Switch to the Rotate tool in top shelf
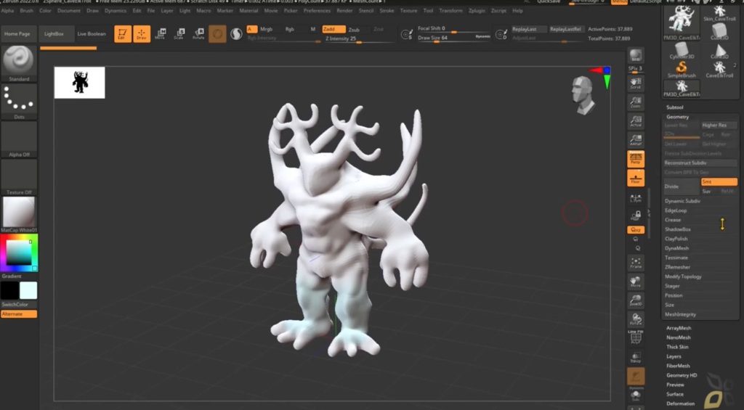744x410 pixels. point(198,33)
